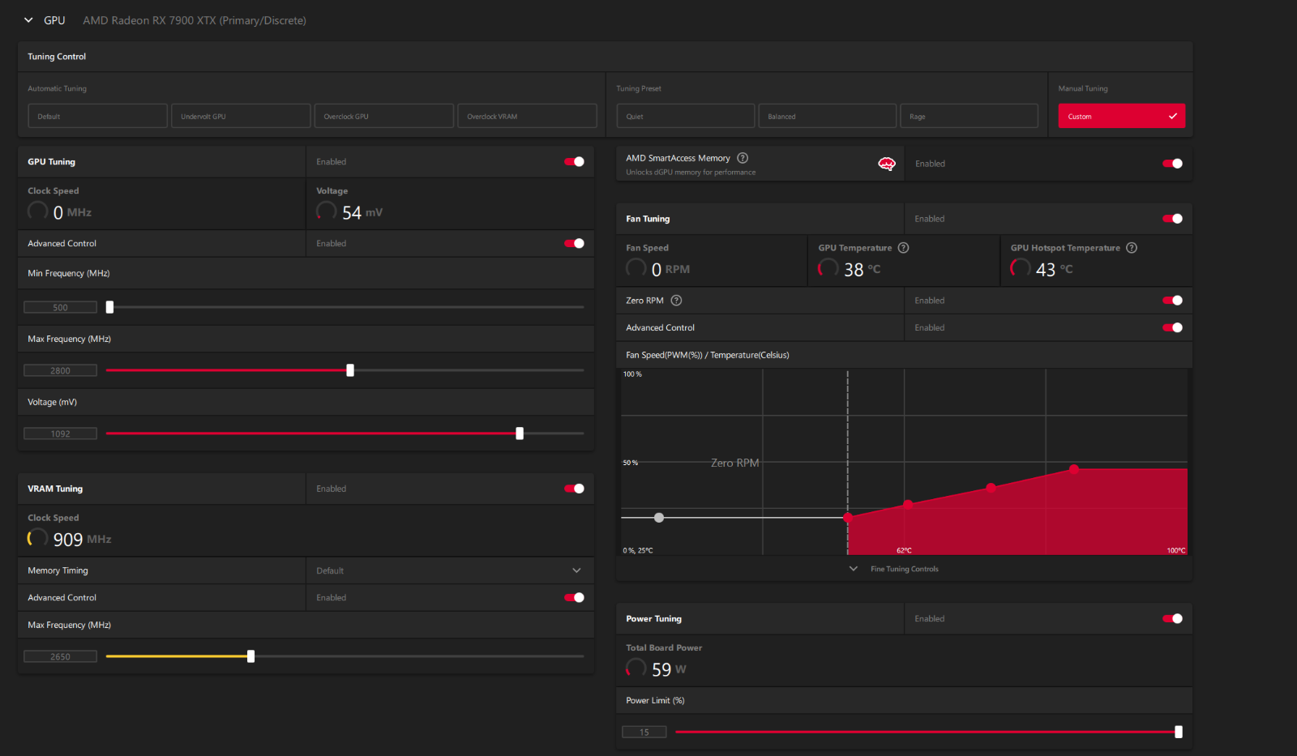Image resolution: width=1297 pixels, height=756 pixels.
Task: Toggle VRAM Advanced Control switch
Action: (x=574, y=597)
